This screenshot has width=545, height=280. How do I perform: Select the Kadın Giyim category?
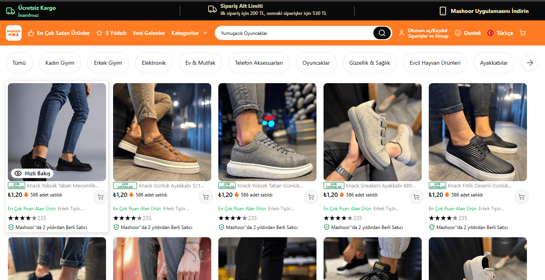coord(60,63)
